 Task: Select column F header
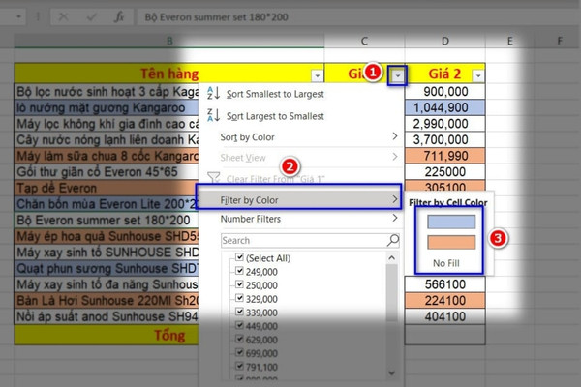[x=559, y=41]
